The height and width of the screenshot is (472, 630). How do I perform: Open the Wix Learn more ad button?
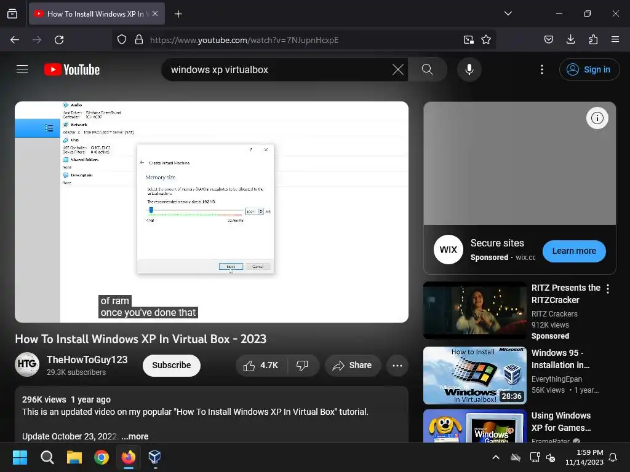tap(574, 251)
